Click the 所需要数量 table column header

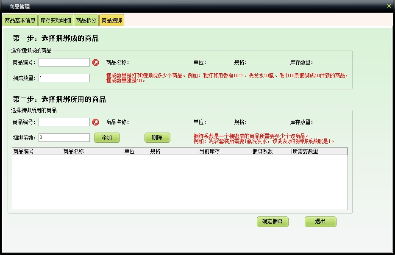click(319, 151)
